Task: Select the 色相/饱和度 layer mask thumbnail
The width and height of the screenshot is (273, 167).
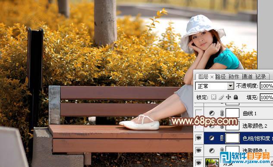Action: point(232,138)
